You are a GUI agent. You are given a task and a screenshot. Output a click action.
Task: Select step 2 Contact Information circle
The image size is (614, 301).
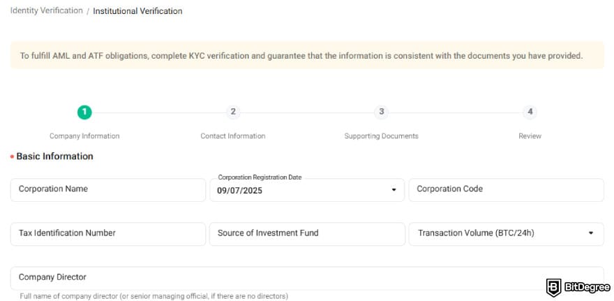point(233,112)
